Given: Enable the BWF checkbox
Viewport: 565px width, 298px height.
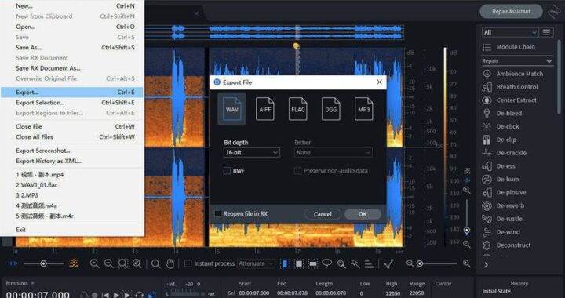Looking at the screenshot, I should click(227, 171).
